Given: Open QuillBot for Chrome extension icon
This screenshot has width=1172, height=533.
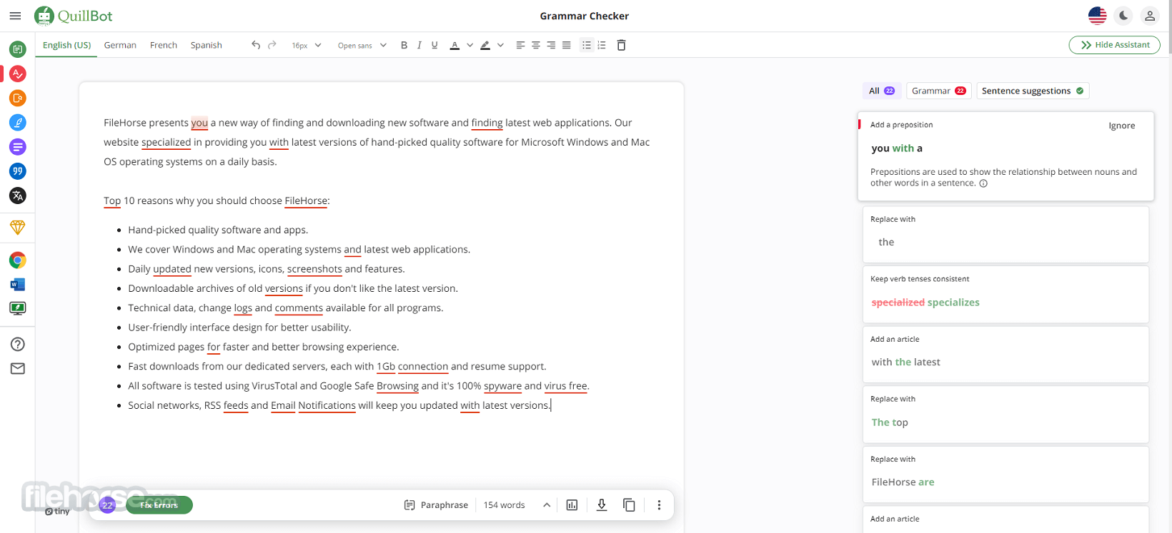Looking at the screenshot, I should coord(18,260).
